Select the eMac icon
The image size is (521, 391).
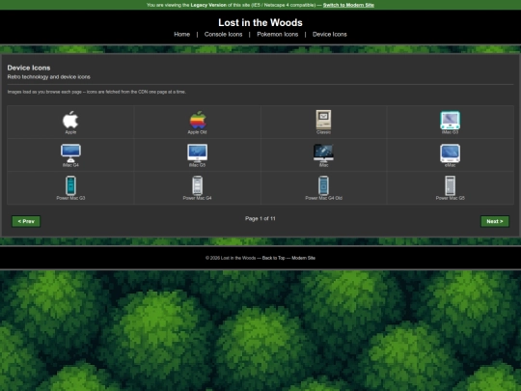click(451, 153)
